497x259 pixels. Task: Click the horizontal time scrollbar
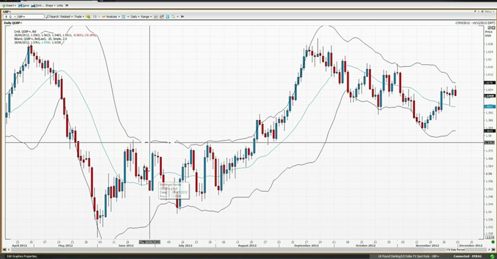point(248,250)
